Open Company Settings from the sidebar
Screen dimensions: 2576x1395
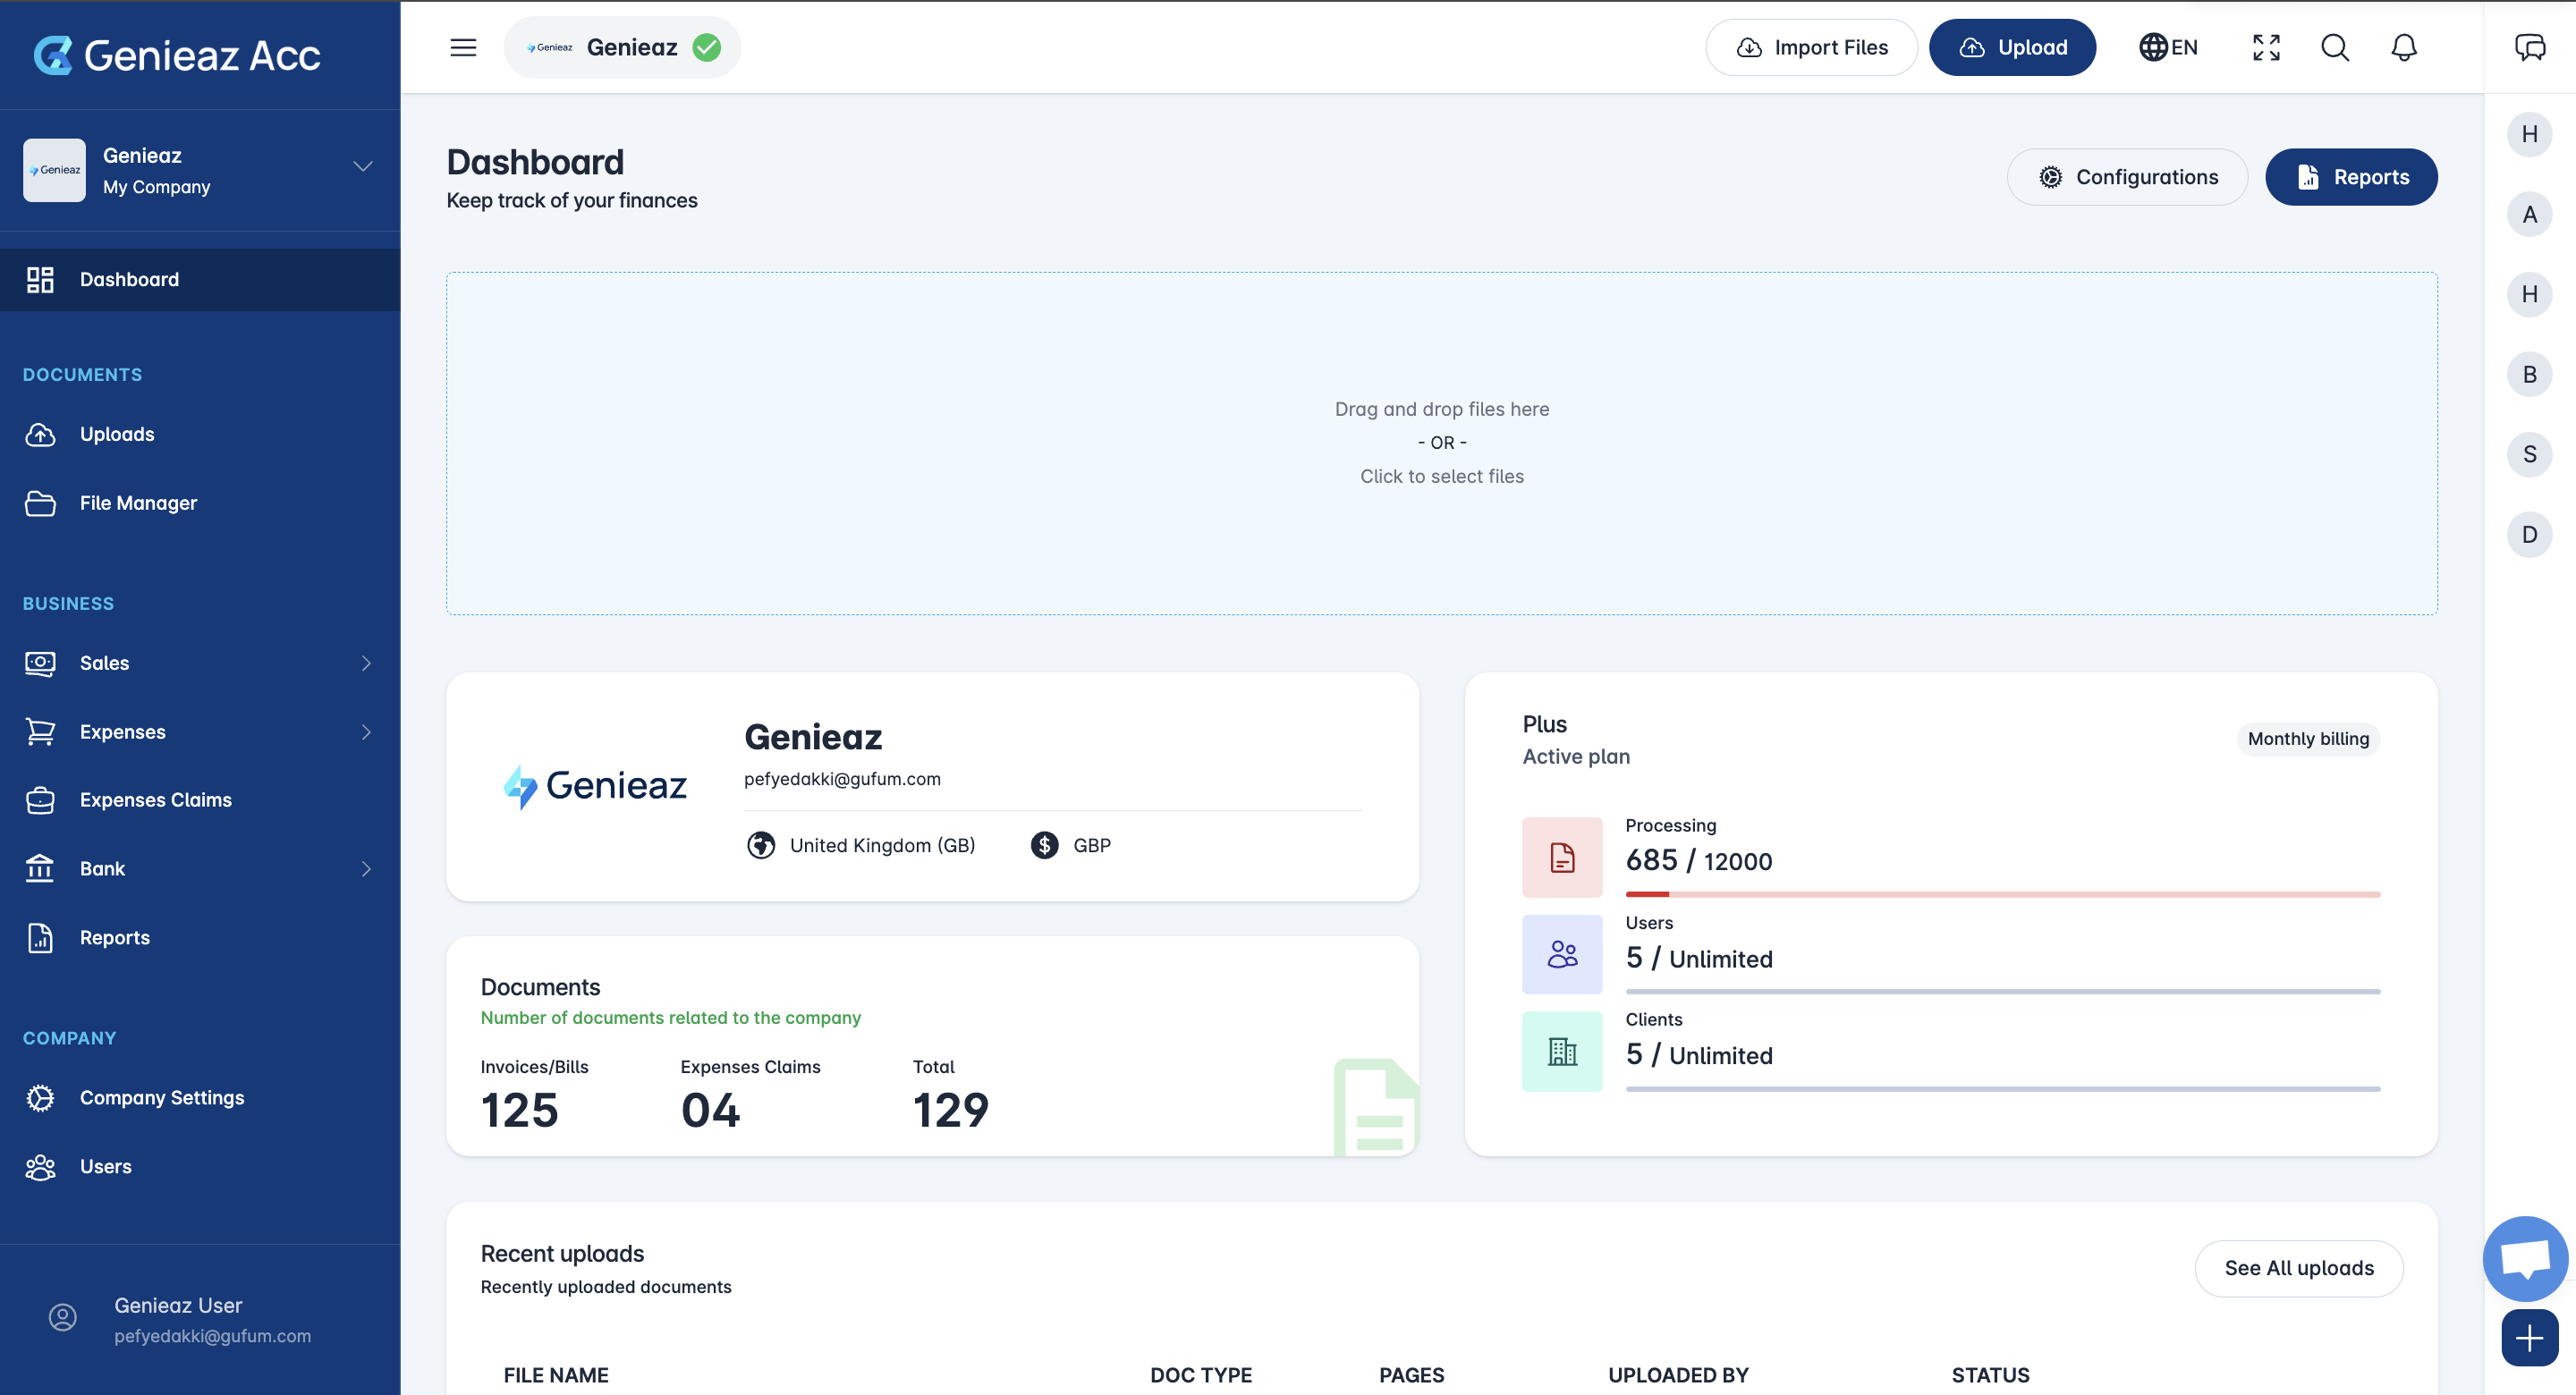click(x=161, y=1097)
